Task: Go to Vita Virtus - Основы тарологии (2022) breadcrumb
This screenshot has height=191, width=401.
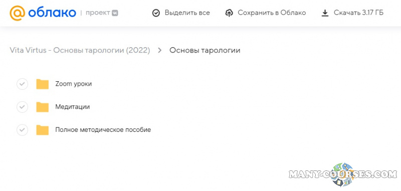Action: 80,50
